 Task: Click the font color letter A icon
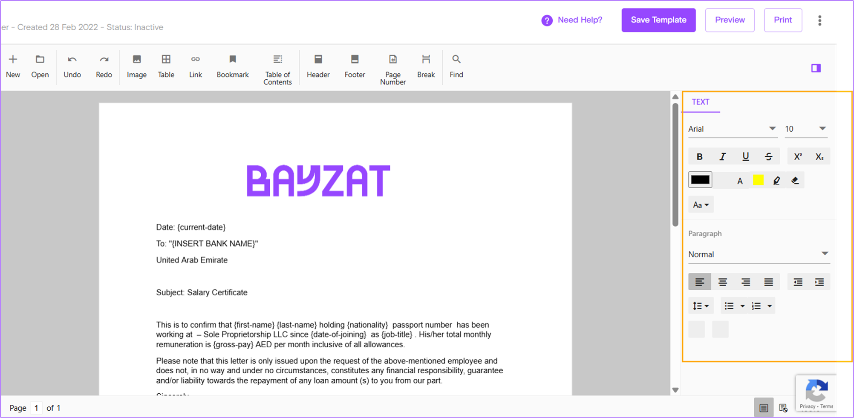pos(740,181)
